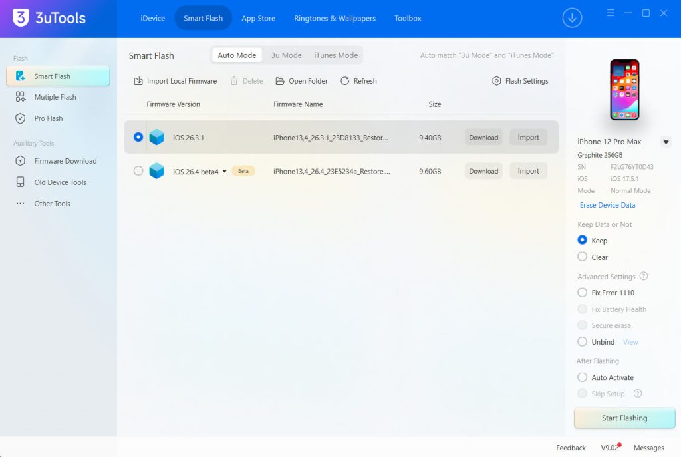Enable the Fix Error 1110 option
Viewport: 681px width, 457px height.
[582, 292]
